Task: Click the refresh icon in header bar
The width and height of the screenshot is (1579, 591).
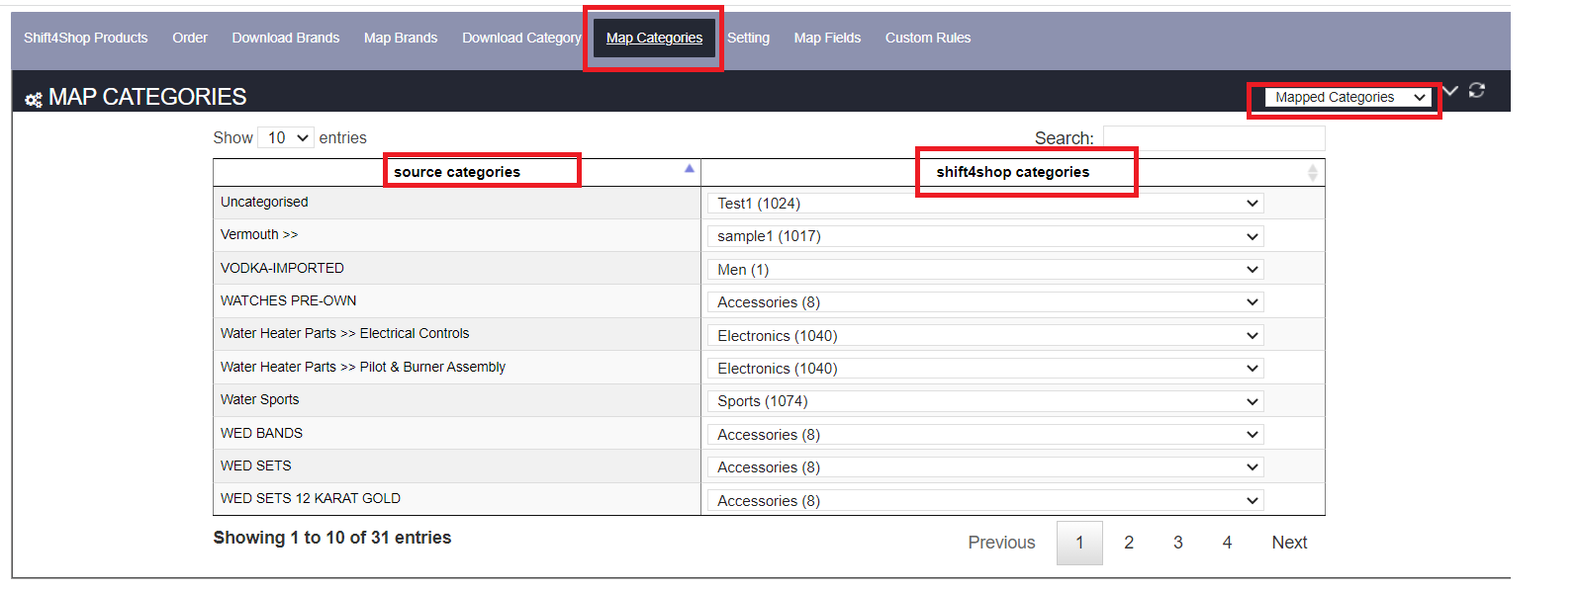Action: (x=1477, y=90)
